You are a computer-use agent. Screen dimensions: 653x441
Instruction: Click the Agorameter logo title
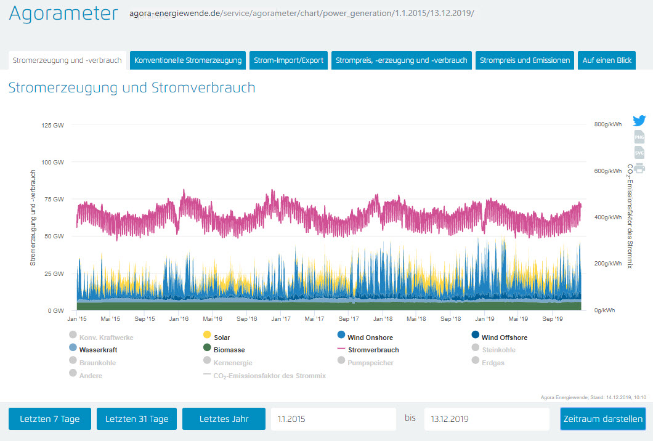63,14
